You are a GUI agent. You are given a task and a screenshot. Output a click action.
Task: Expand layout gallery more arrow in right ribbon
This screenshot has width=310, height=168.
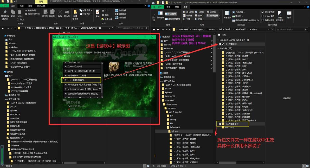[x=220, y=18]
